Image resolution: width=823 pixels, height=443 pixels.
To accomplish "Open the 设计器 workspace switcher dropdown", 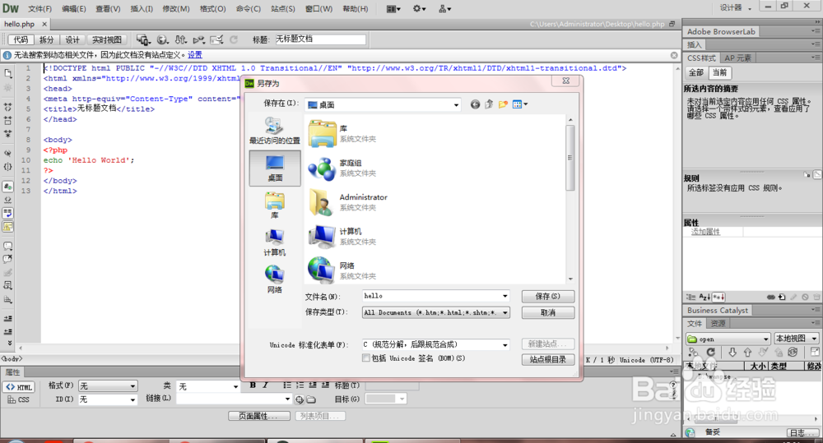I will (735, 8).
